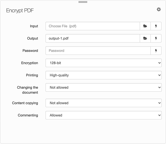Viewport: 166px width, 144px height.
Task: Click the output-1.pdf output field
Action: (x=93, y=38)
